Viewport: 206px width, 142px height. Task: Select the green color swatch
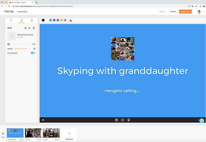pos(50,20)
